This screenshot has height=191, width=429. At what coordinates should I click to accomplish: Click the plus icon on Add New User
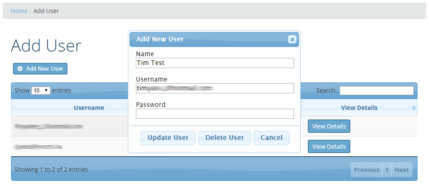[20, 68]
